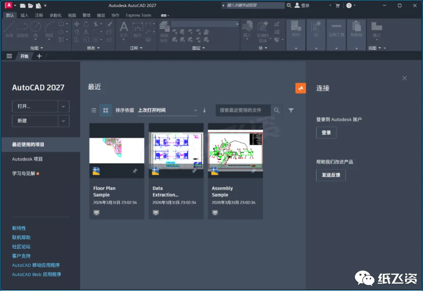Pin the Floor Plan Sample file
423x291 pixels.
click(x=135, y=171)
